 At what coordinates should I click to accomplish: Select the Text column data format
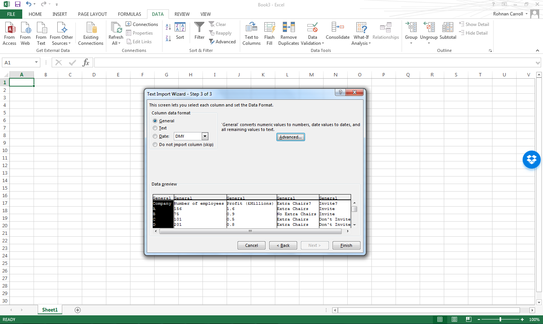point(155,128)
